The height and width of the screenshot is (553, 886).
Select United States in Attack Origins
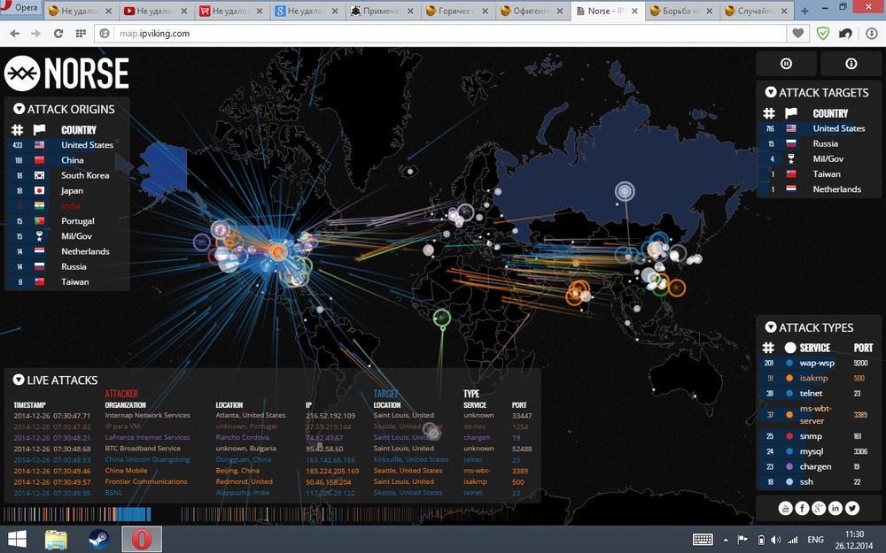coord(68,145)
